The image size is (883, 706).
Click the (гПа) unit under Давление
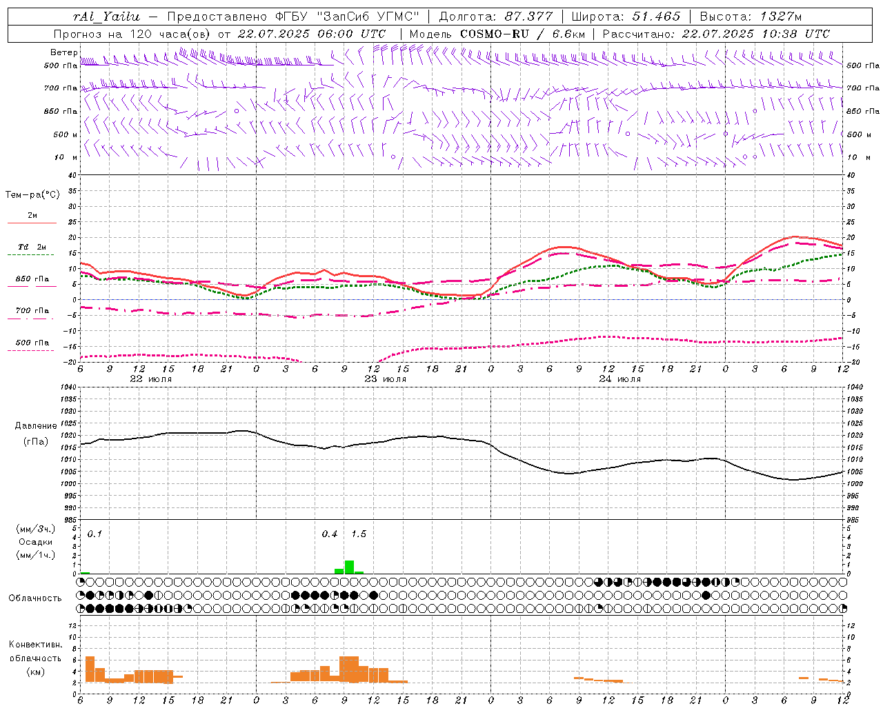click(36, 441)
